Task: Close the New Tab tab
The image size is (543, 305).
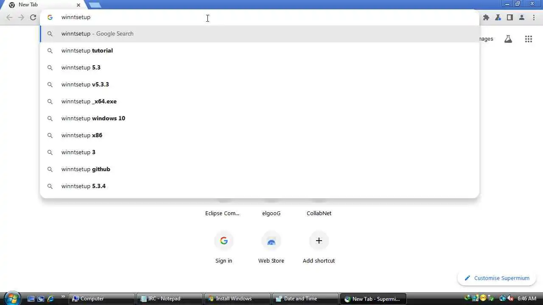Action: click(78, 5)
